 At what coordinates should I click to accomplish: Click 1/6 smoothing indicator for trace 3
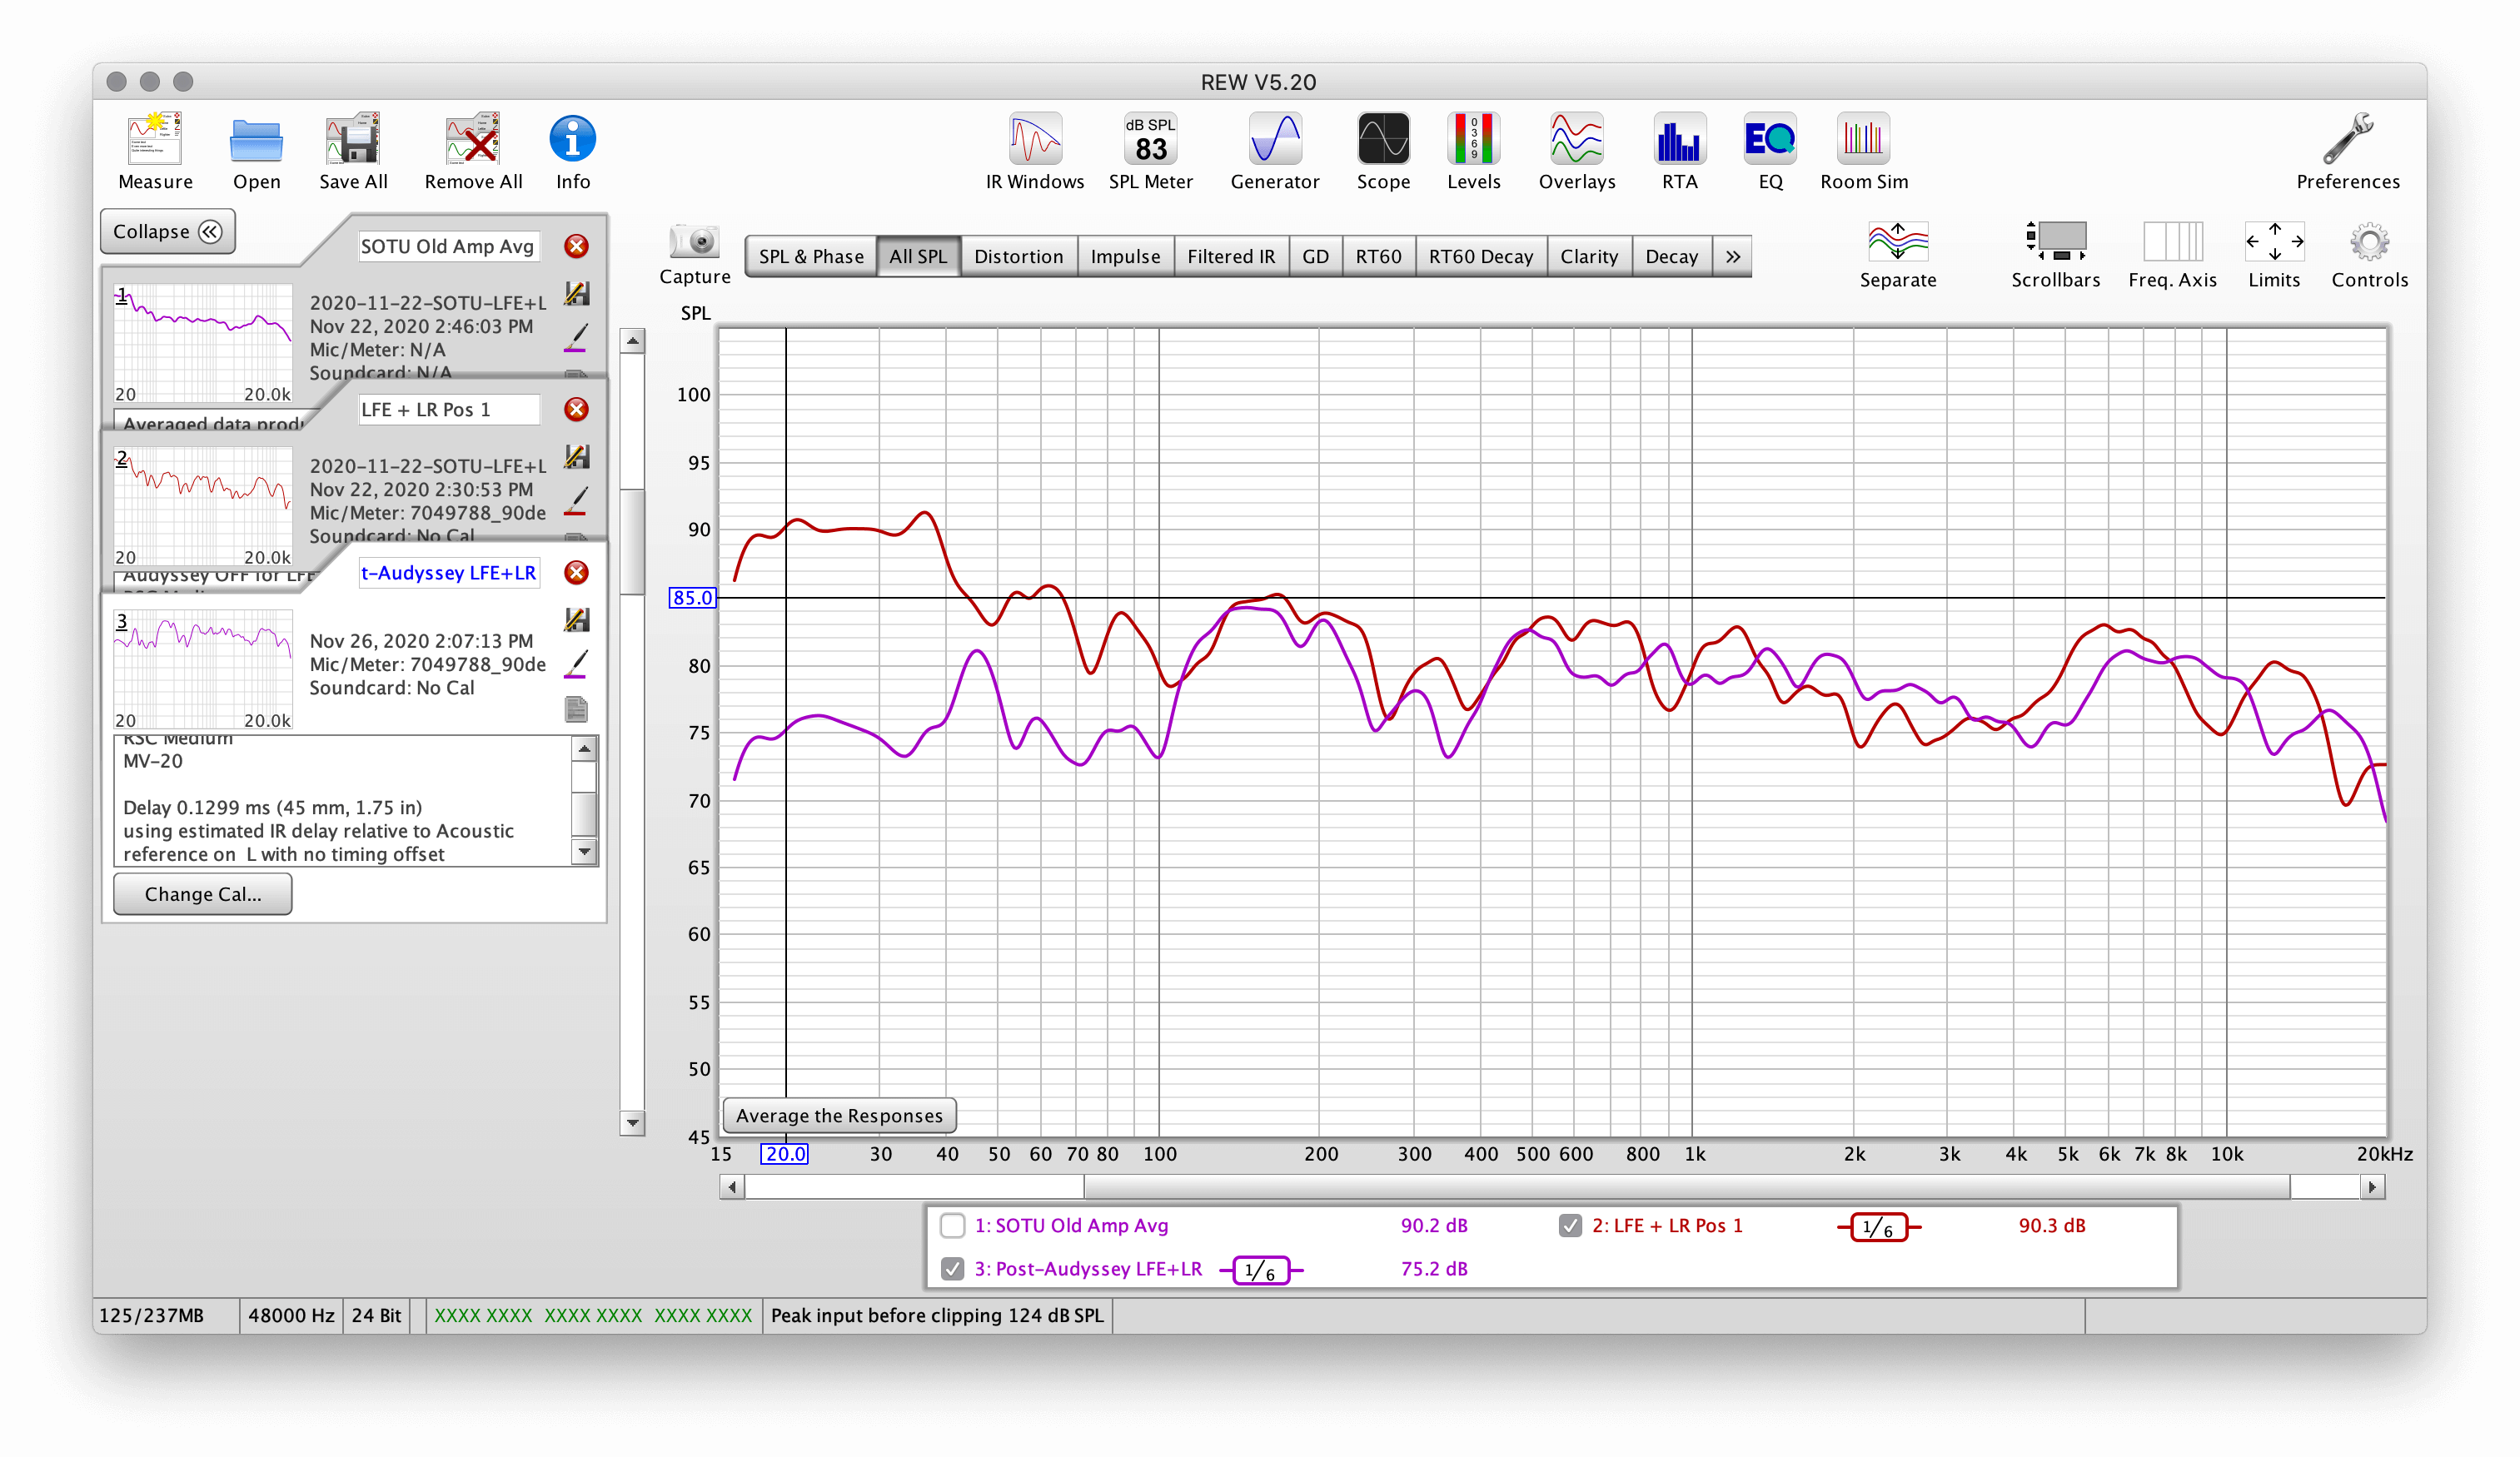1261,1270
